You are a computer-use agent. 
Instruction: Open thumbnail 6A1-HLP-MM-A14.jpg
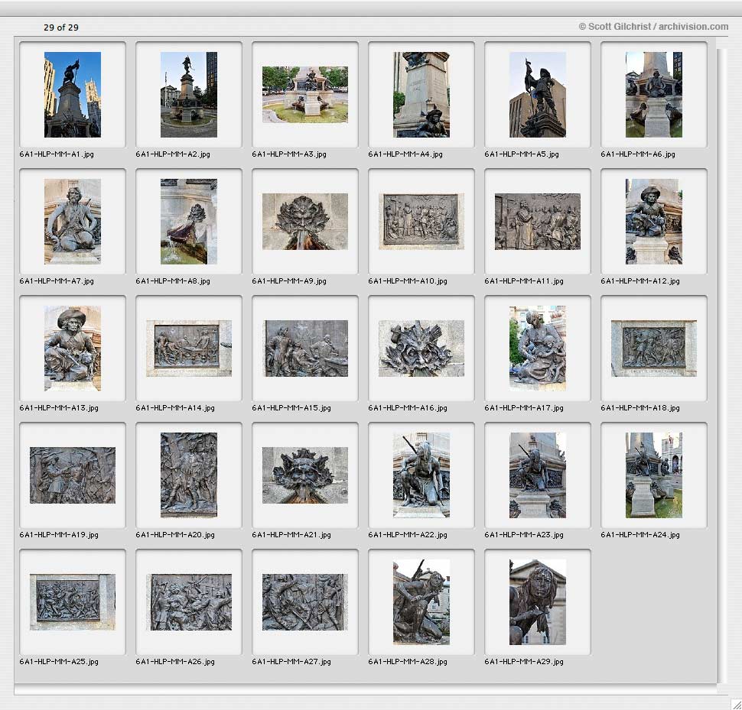tap(189, 349)
